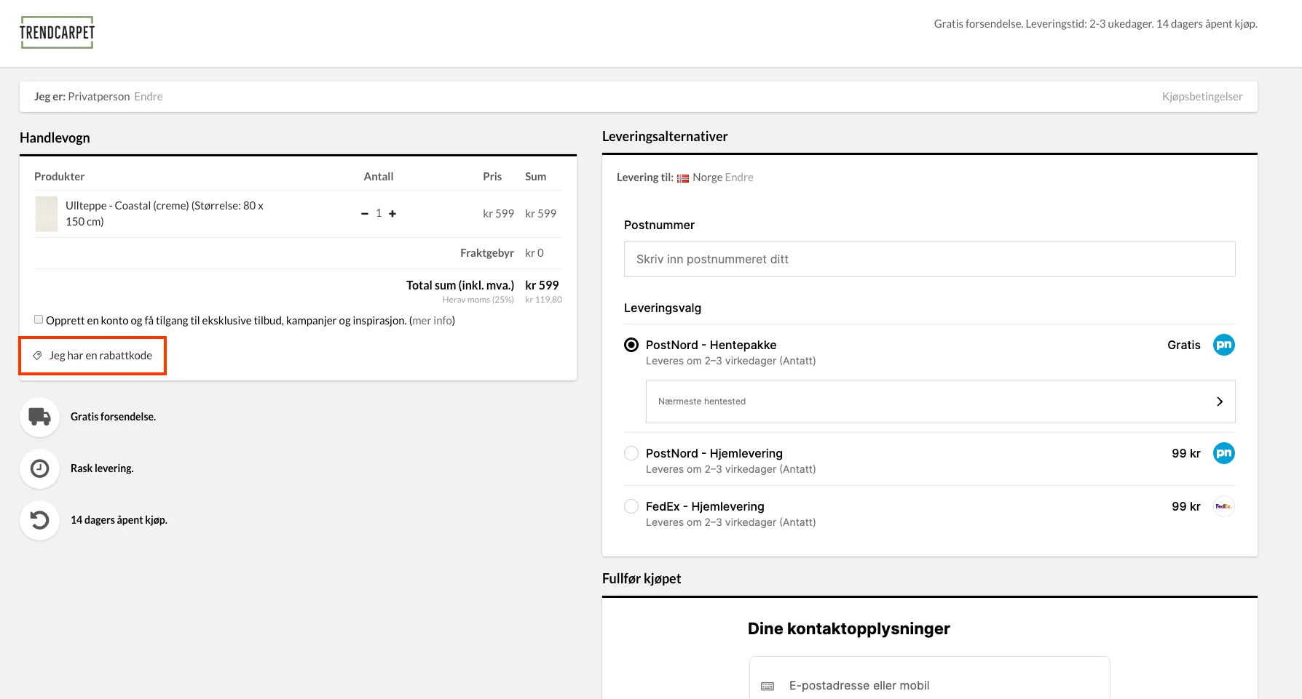The height and width of the screenshot is (699, 1302).
Task: Click 'Gratis forsendelse.' text beside truck
Action: coord(113,417)
